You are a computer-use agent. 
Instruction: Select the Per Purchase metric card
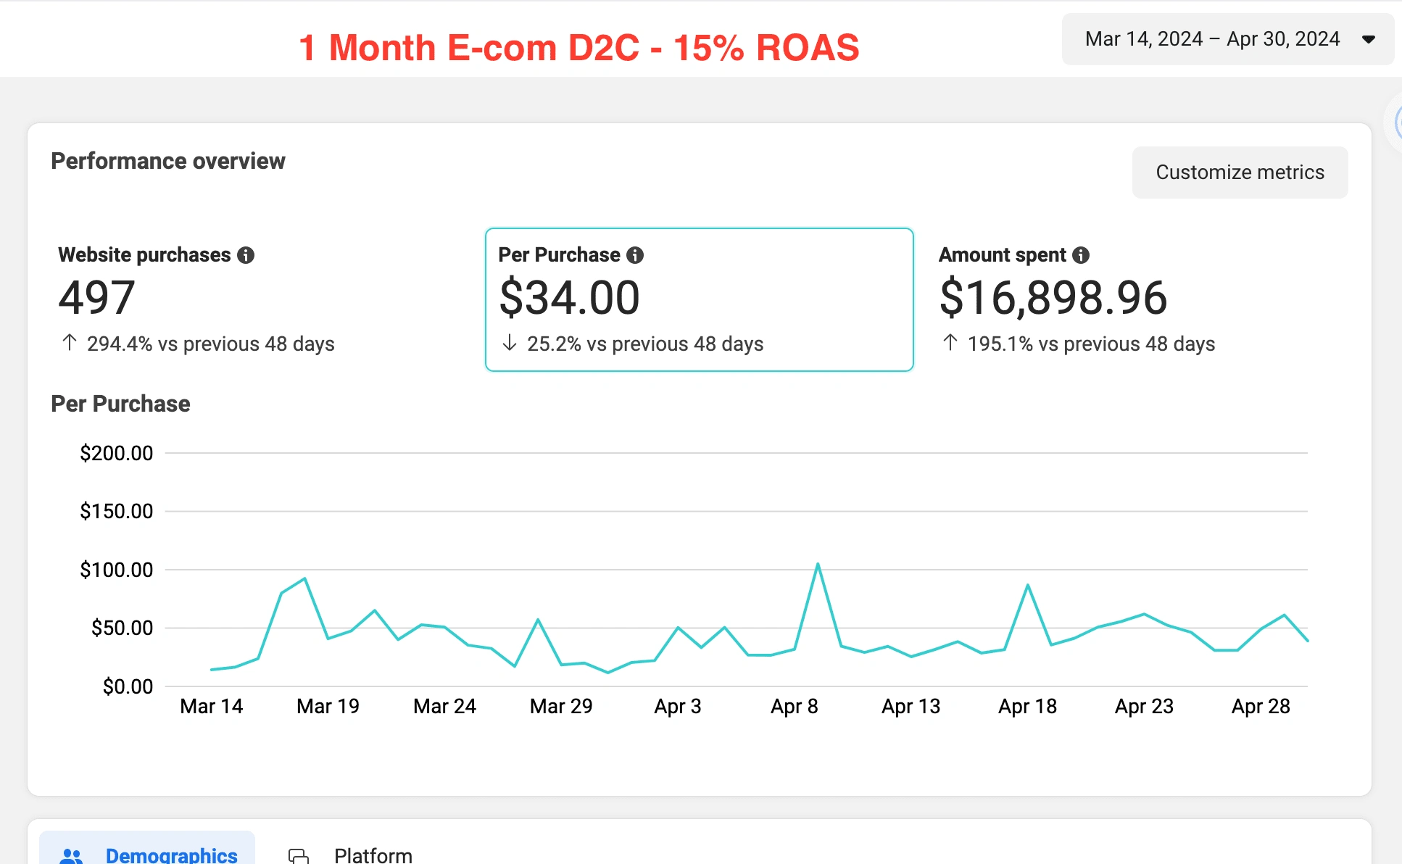click(699, 299)
